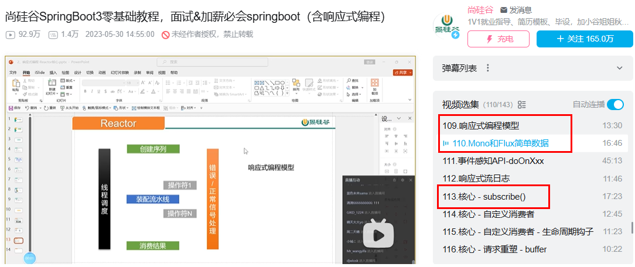Click 从头开始 slideshow icon in quick toolbar

pyautogui.click(x=62, y=108)
